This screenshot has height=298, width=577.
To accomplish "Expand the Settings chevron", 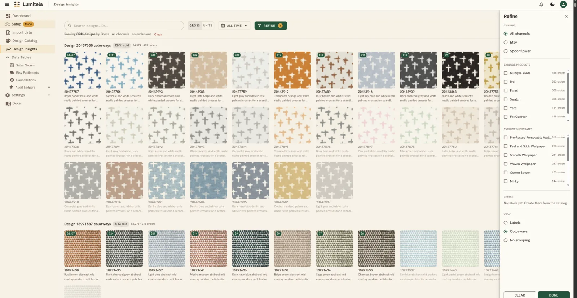I will click(49, 95).
